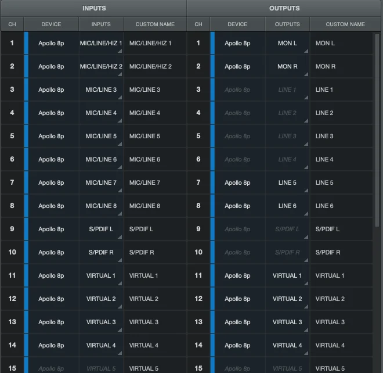Open the VIRTUAL 4 input dropdown
Screen dimensions: 383x373
(x=101, y=345)
